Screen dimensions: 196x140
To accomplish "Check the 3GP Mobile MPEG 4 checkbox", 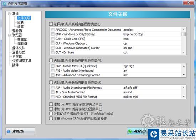I will (53, 66).
